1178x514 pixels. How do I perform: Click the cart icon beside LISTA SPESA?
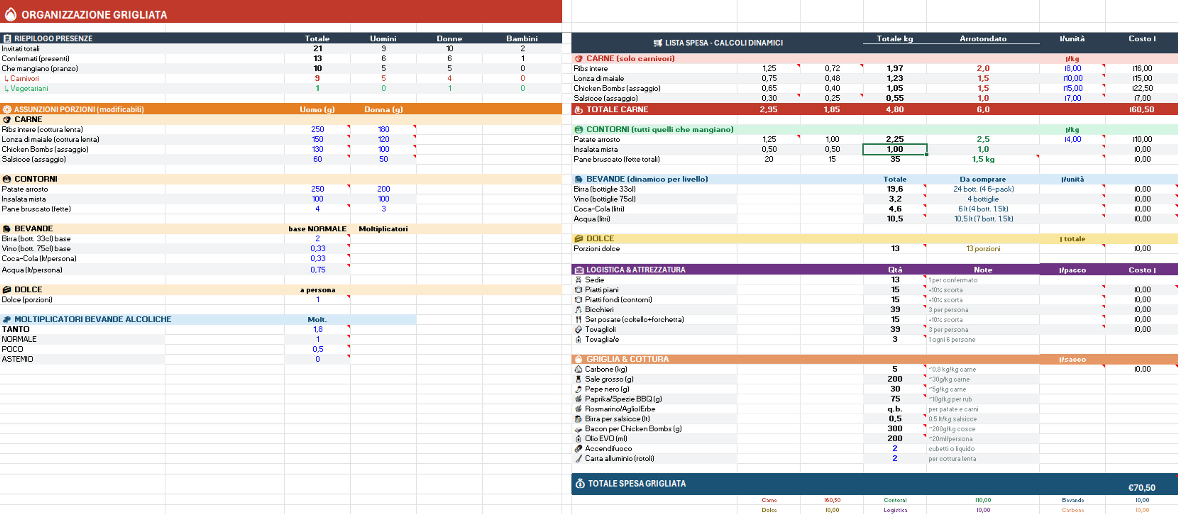pyautogui.click(x=658, y=43)
